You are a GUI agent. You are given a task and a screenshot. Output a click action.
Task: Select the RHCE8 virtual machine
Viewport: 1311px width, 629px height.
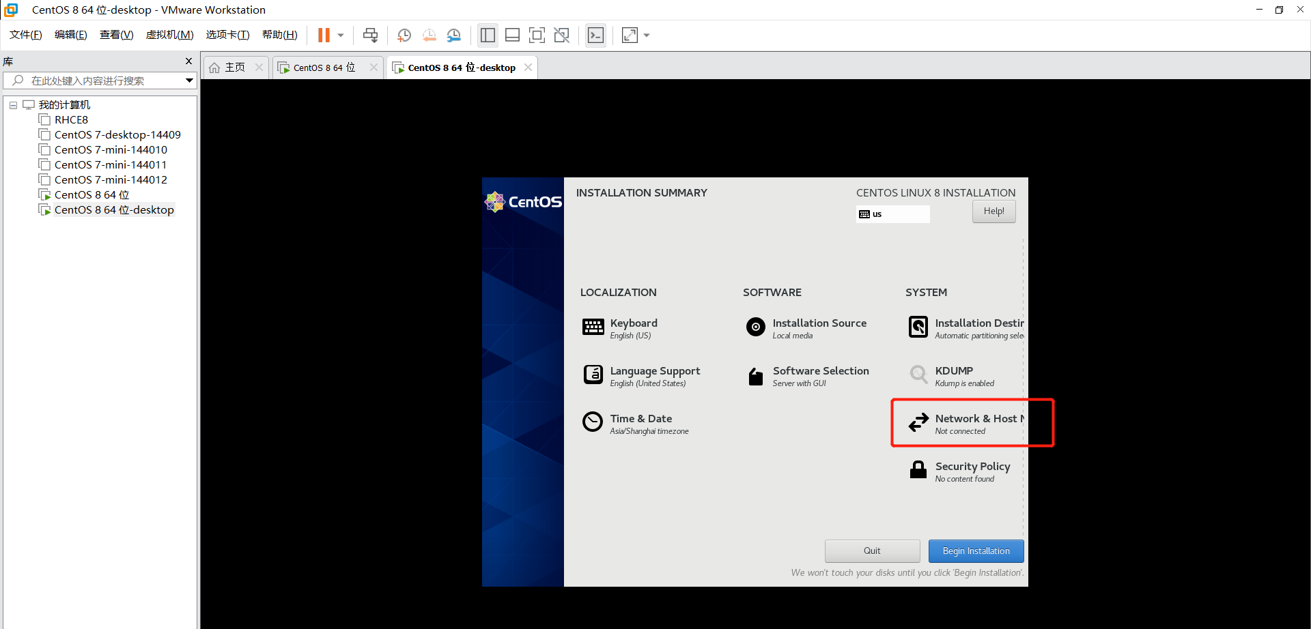[71, 120]
